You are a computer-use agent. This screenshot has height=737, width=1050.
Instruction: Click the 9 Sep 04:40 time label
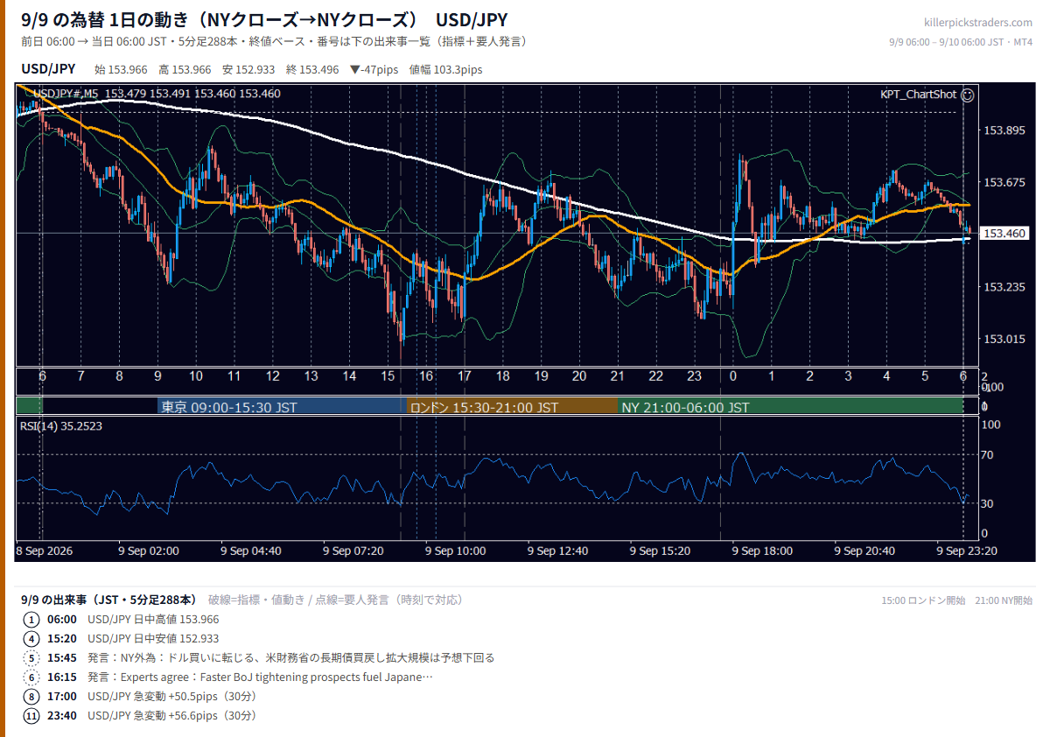[252, 551]
